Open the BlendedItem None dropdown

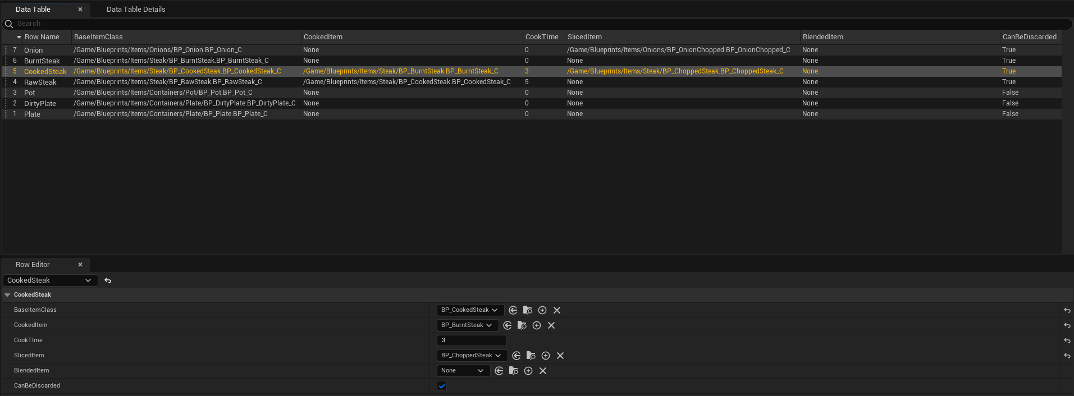463,371
